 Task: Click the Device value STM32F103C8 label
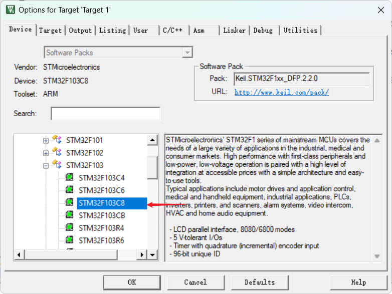click(66, 81)
